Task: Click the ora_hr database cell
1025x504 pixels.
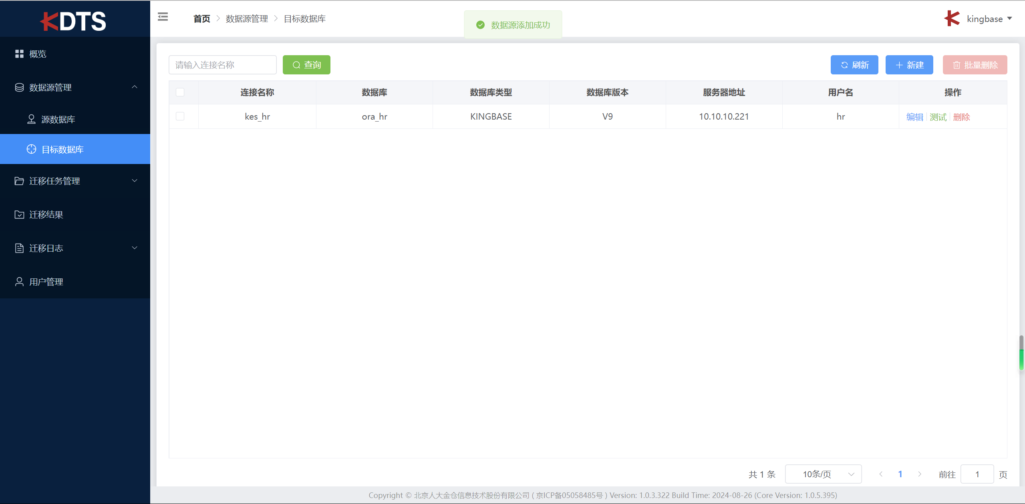Action: (x=375, y=116)
